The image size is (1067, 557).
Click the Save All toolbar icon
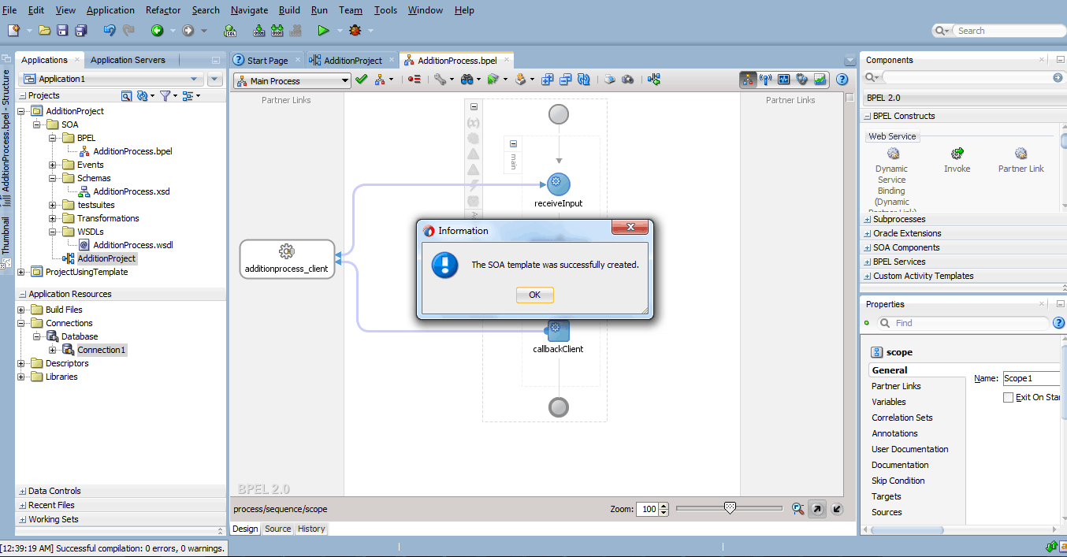[80, 30]
